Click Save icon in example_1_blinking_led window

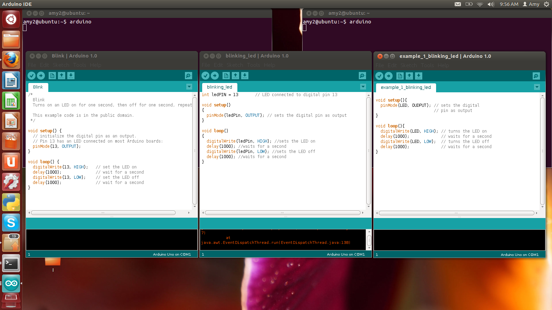click(x=418, y=76)
